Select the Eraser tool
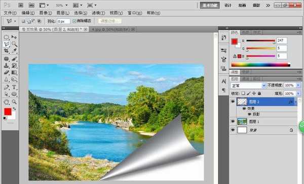The width and height of the screenshot is (304, 184). pyautogui.click(x=7, y=73)
